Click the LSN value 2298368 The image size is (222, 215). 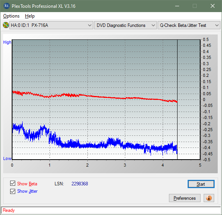80,184
